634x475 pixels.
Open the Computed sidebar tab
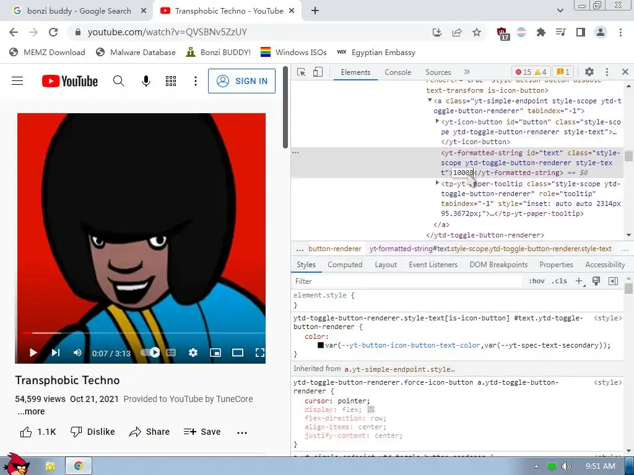345,265
